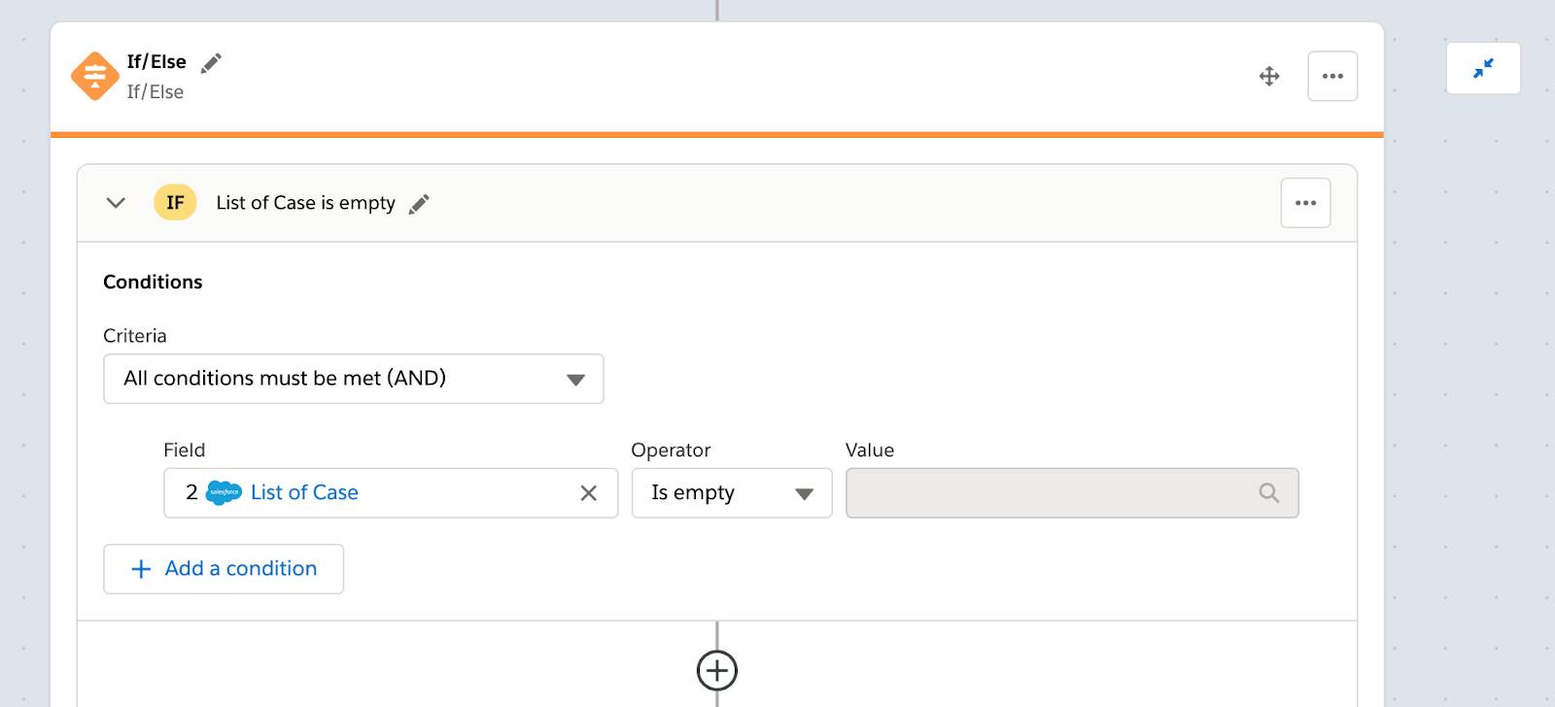Image resolution: width=1555 pixels, height=707 pixels.
Task: Click the bold 'If/Else' step title
Action: [x=156, y=61]
